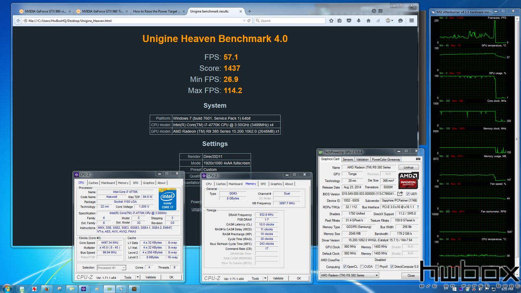Toggle the OpenCL checkbox in GPU-Z
The height and width of the screenshot is (293, 521).
(345, 267)
